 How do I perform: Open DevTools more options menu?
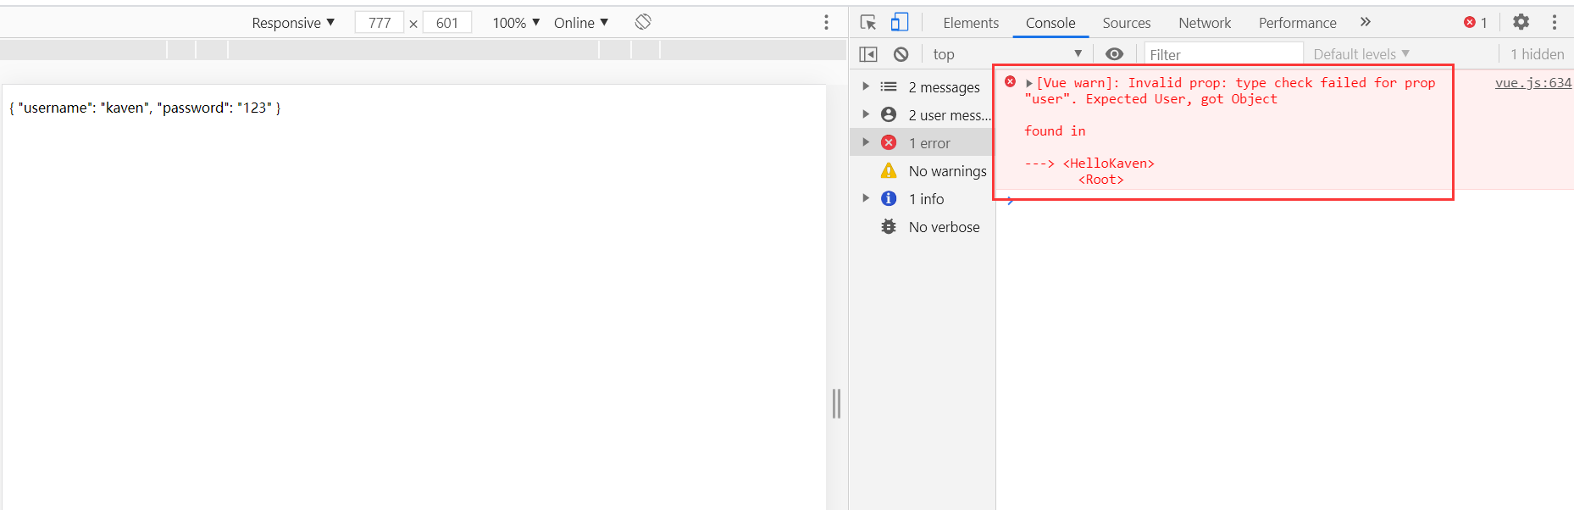pyautogui.click(x=1555, y=22)
